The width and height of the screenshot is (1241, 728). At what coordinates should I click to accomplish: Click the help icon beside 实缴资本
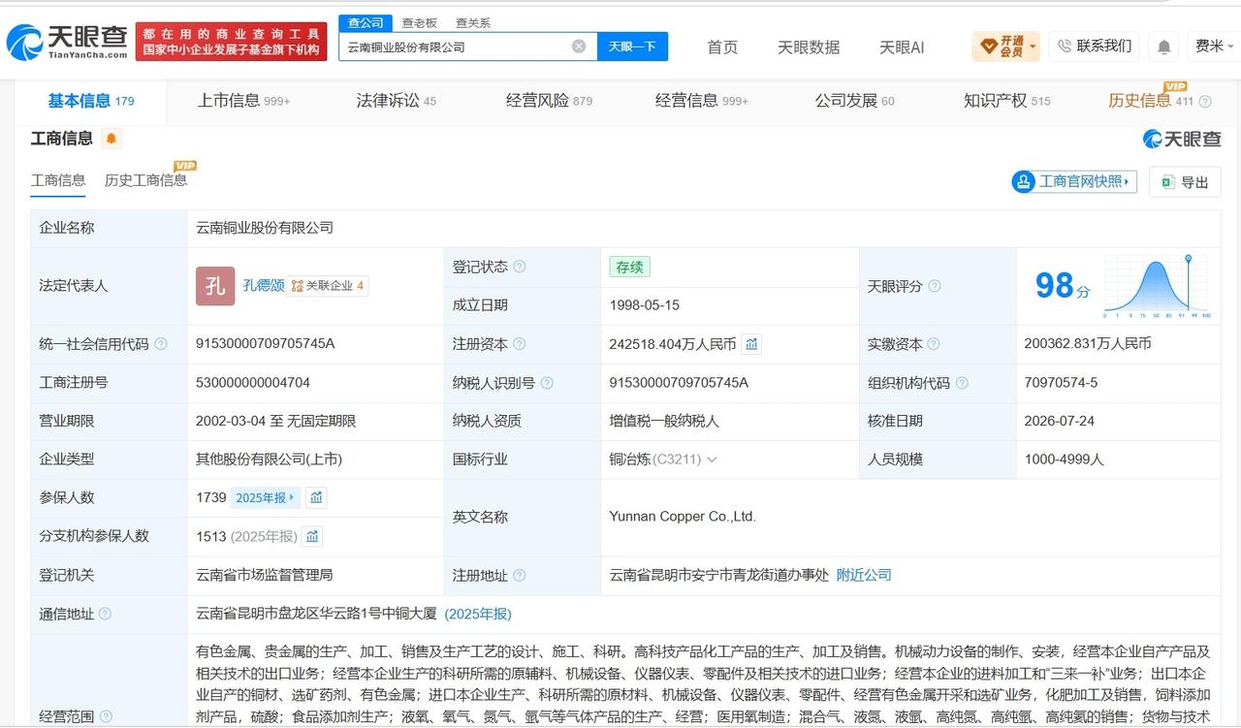click(934, 344)
